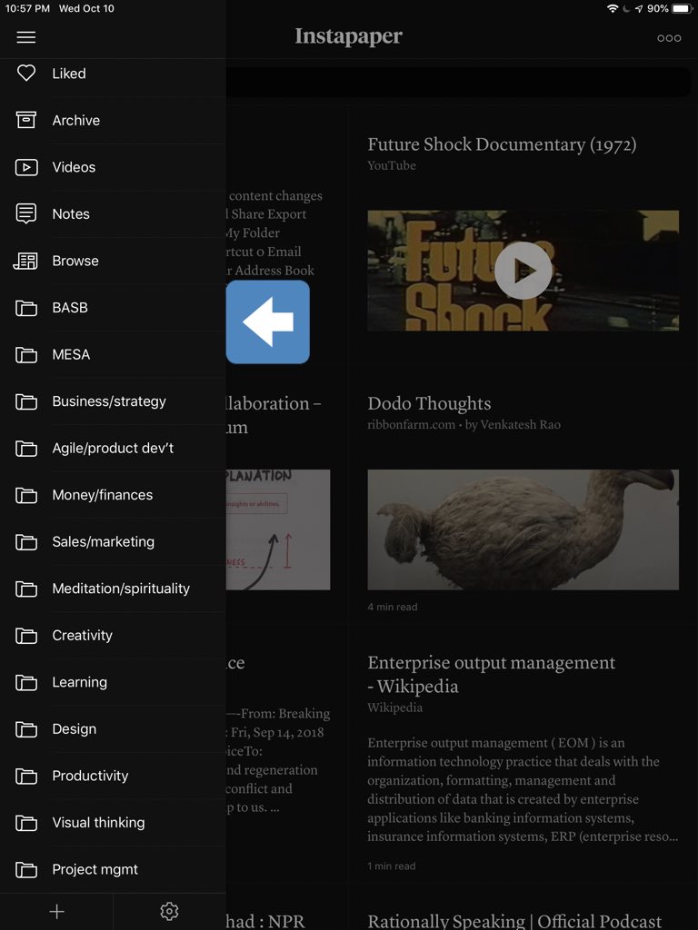Screen dimensions: 698x930
Task: Click the Business/strategy folder icon
Action: click(x=26, y=401)
